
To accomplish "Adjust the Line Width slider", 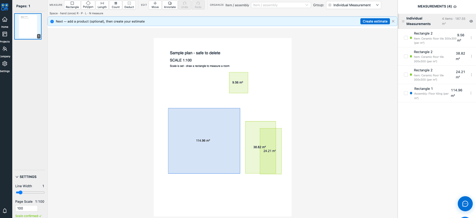I will pos(30,192).
